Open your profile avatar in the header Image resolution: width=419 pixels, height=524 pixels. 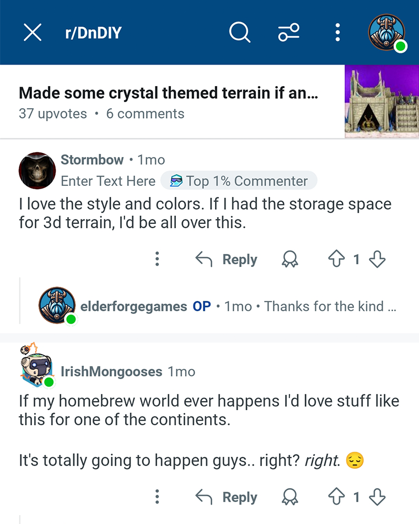tap(387, 33)
